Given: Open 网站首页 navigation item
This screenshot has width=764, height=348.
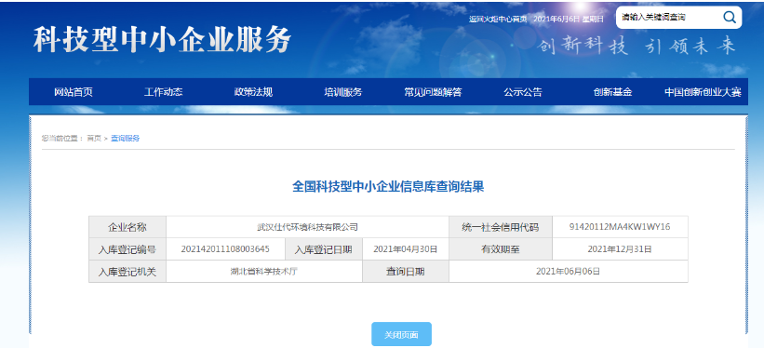Looking at the screenshot, I should coord(74,92).
